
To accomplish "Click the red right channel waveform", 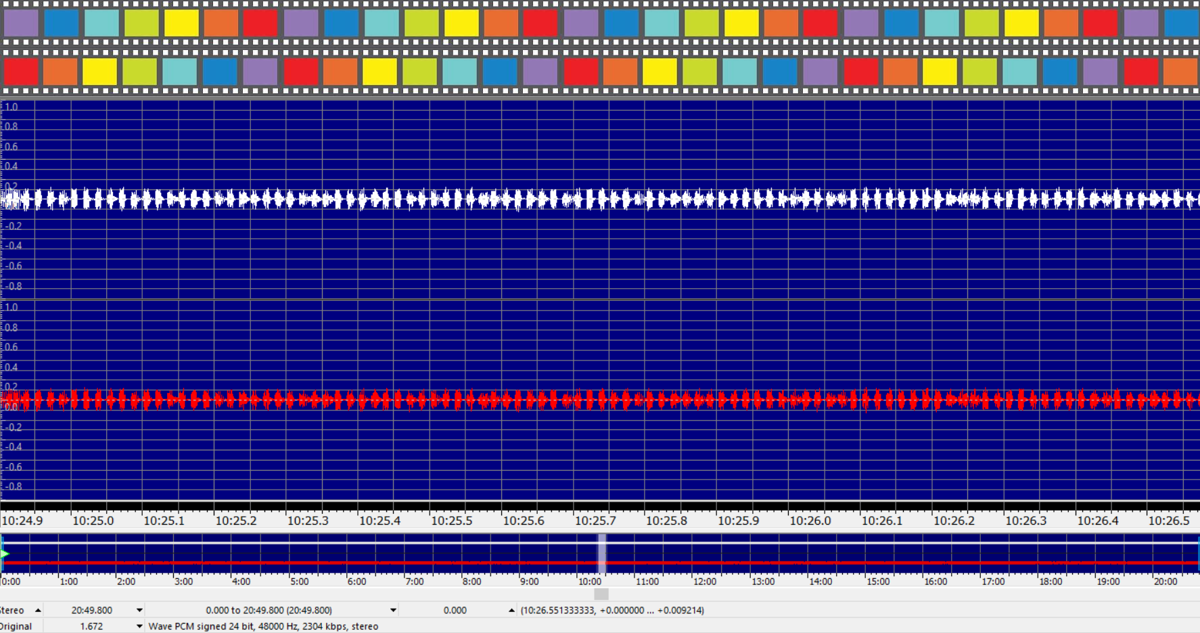I will tap(600, 400).
